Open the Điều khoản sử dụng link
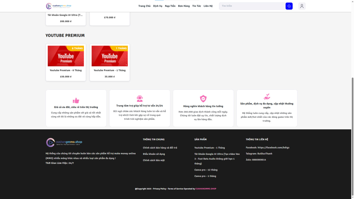The image size is (354, 199). coord(154,154)
